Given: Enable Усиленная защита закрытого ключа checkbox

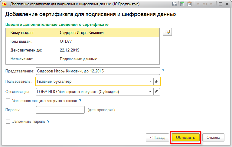Looking at the screenshot, I should (x=8, y=101).
